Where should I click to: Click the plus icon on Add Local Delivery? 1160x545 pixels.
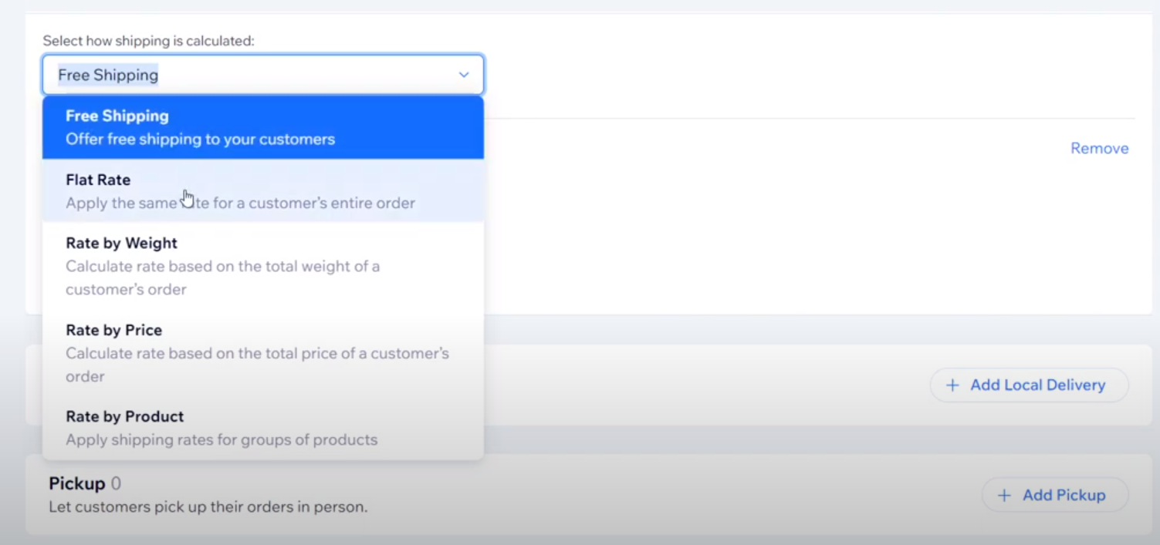coord(952,385)
